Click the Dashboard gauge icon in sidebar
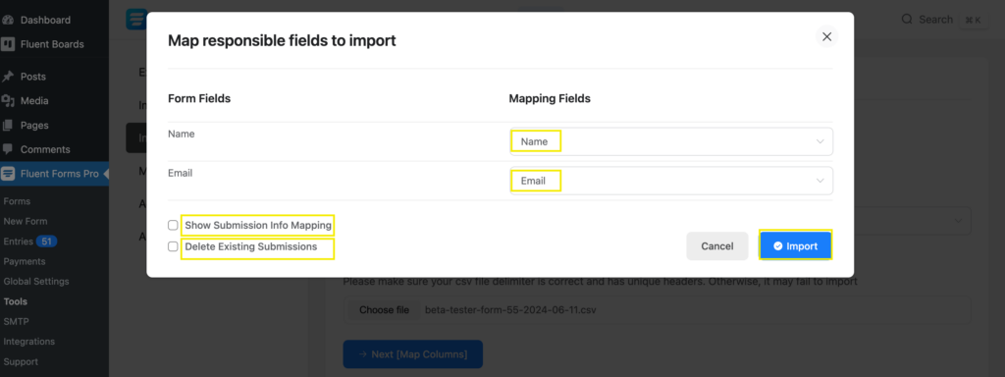The width and height of the screenshot is (1005, 377). (x=8, y=20)
